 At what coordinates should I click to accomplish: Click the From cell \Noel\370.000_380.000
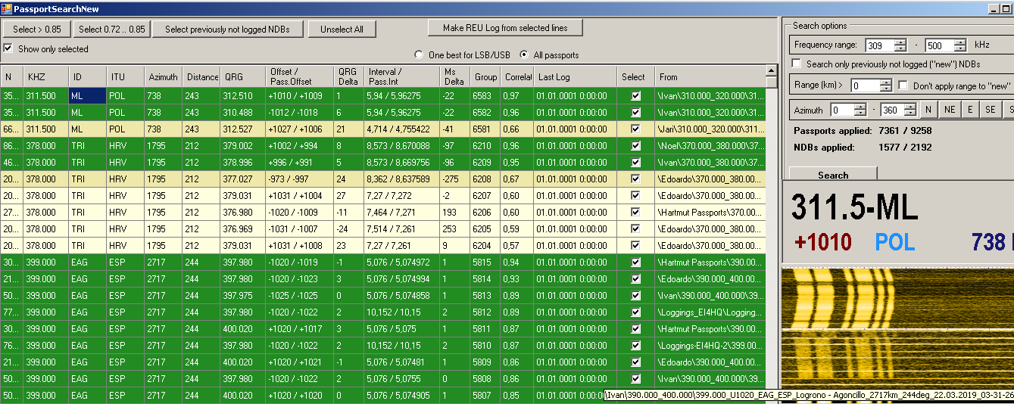710,145
